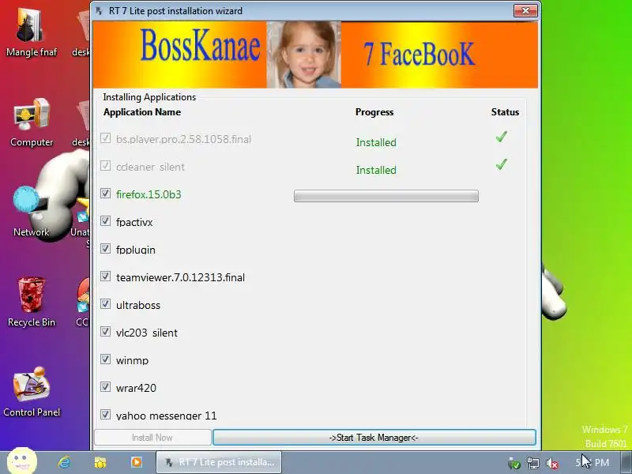The width and height of the screenshot is (632, 474).
Task: Open the Control Panel desktop icon
Action: pos(32,392)
